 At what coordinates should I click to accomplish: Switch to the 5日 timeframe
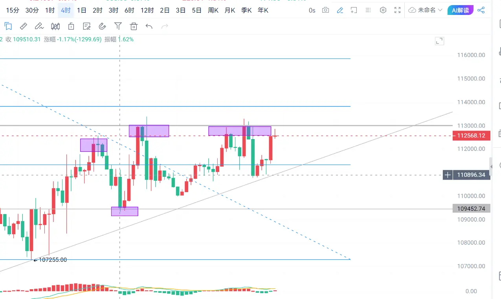coord(196,10)
